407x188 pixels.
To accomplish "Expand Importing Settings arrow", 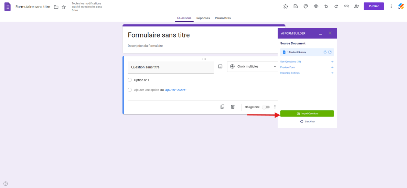I will pos(332,73).
